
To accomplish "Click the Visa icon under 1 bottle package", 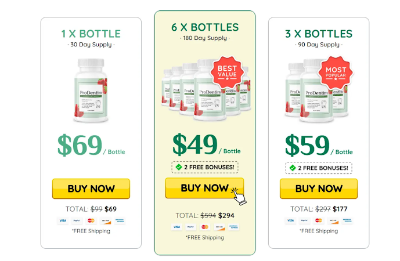I will [63, 220].
